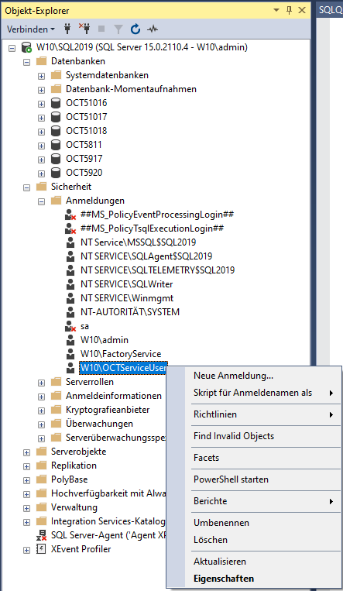Expand the Systemdatenbanken node

(42, 76)
